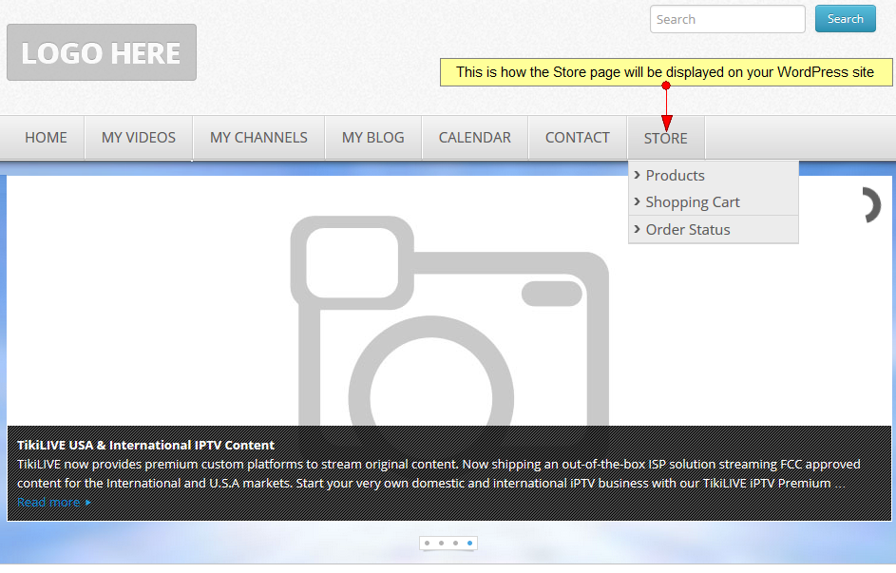Focus the Search text field
This screenshot has width=896, height=573.
click(x=727, y=19)
